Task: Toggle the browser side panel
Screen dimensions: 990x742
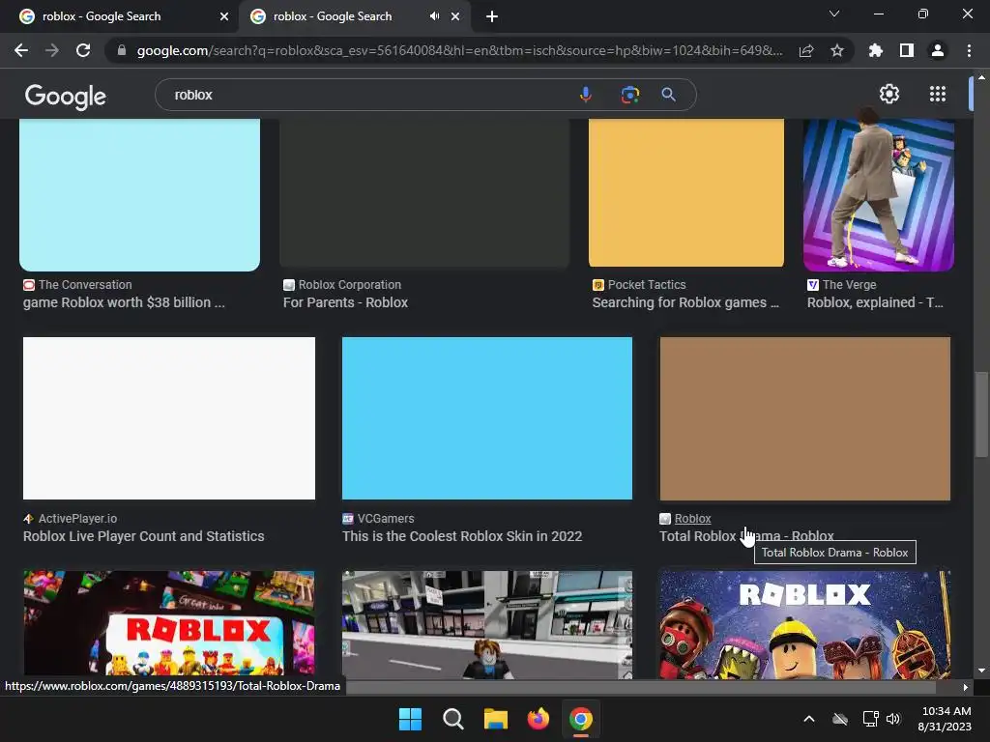Action: tap(907, 50)
